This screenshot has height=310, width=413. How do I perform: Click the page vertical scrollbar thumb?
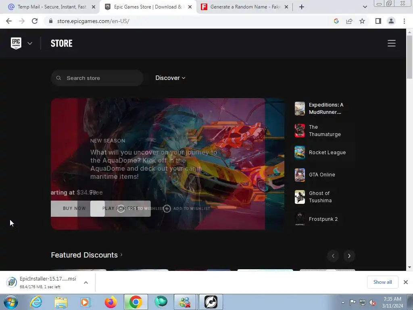409,57
